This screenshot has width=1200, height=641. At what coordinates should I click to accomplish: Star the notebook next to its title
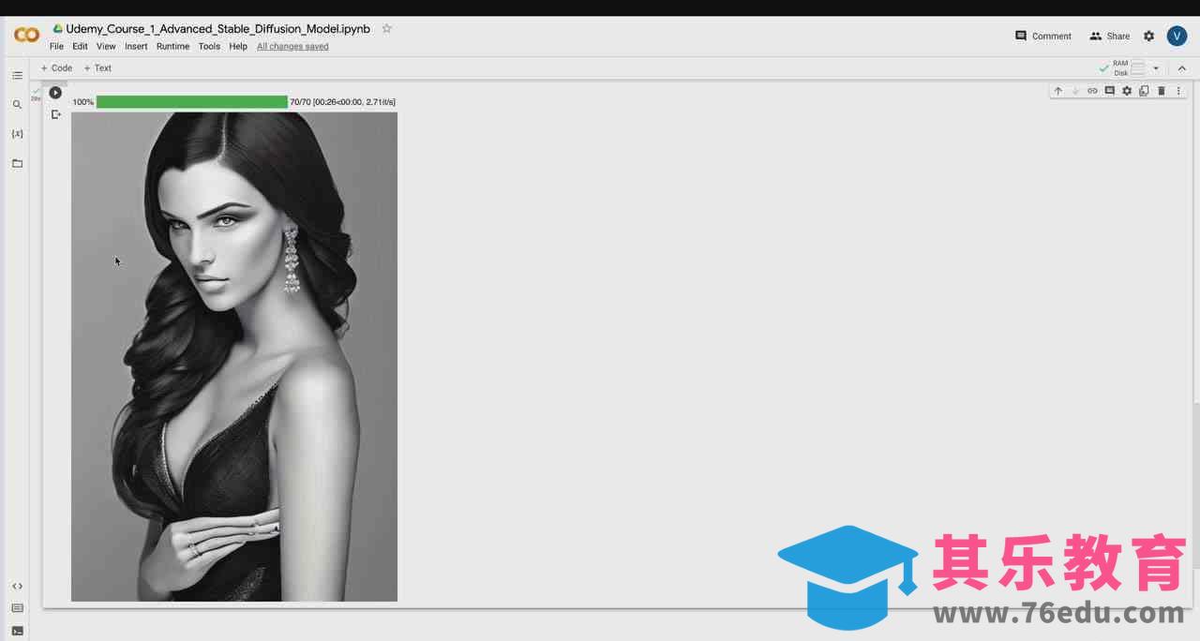[386, 29]
